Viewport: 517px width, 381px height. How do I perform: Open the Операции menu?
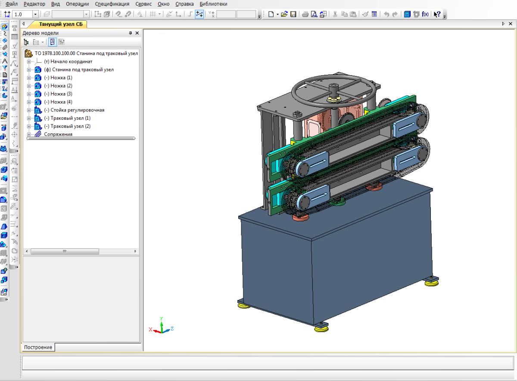[76, 4]
